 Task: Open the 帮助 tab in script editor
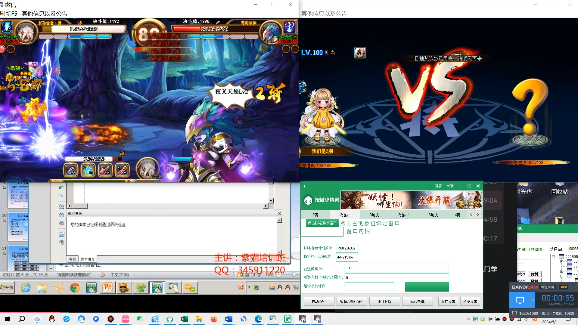(73, 259)
